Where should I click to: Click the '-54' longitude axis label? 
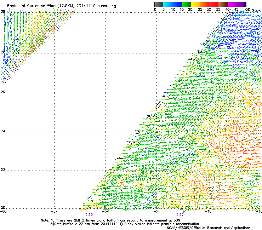(x=106, y=211)
